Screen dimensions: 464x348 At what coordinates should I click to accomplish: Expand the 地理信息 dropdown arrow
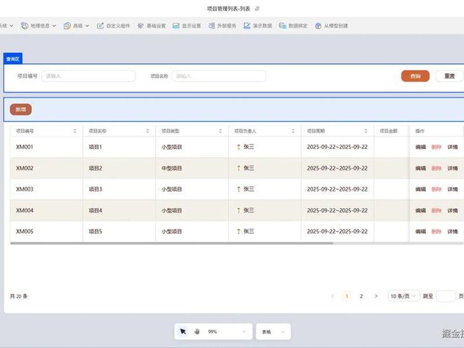point(54,26)
